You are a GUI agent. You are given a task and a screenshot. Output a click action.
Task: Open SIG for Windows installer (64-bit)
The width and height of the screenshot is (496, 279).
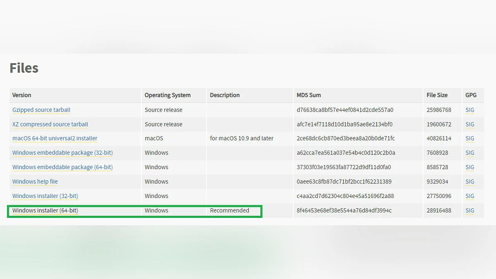[470, 210]
